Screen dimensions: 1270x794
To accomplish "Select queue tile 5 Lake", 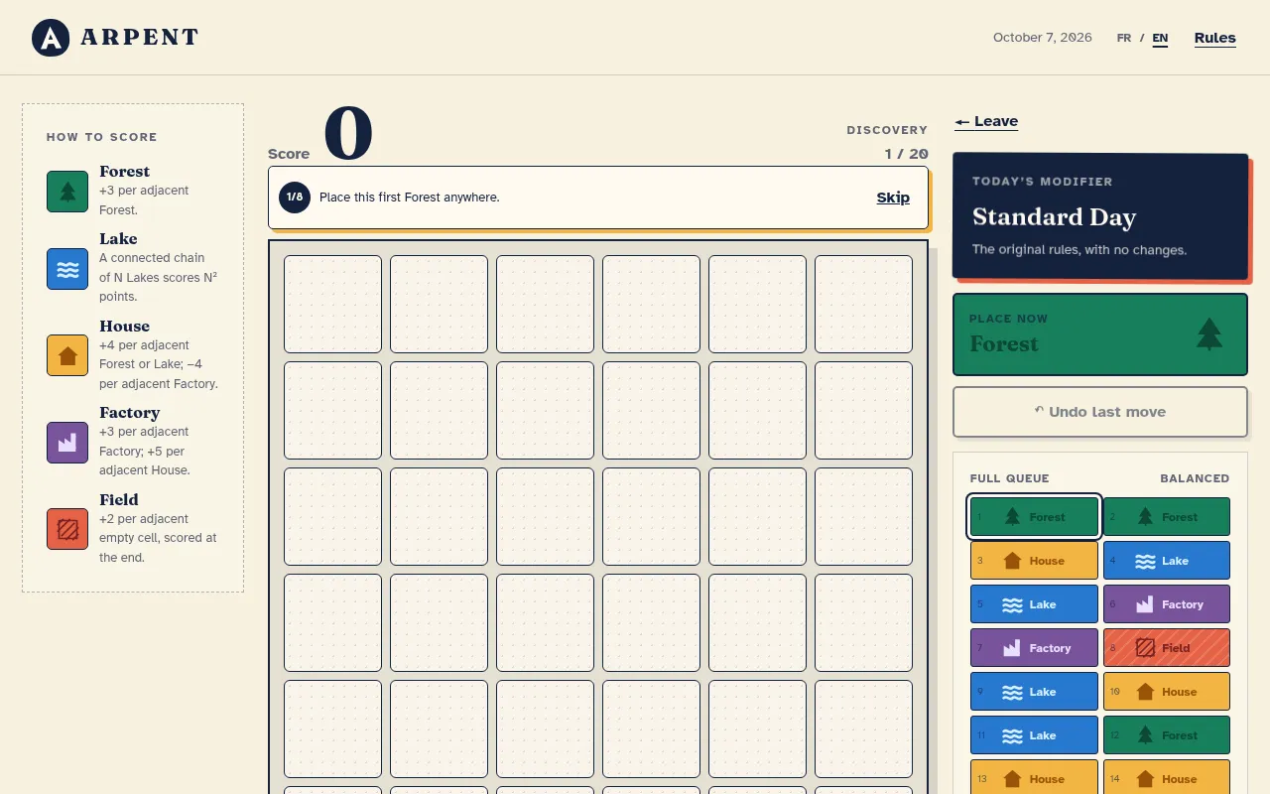I will 1034,604.
